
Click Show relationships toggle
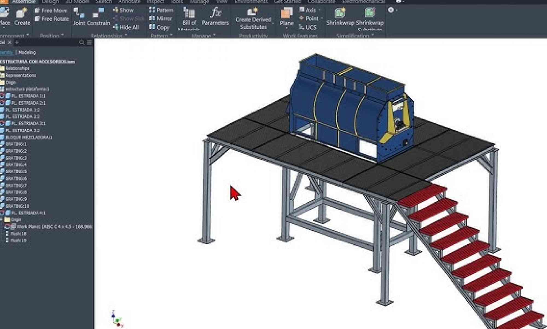coord(123,10)
